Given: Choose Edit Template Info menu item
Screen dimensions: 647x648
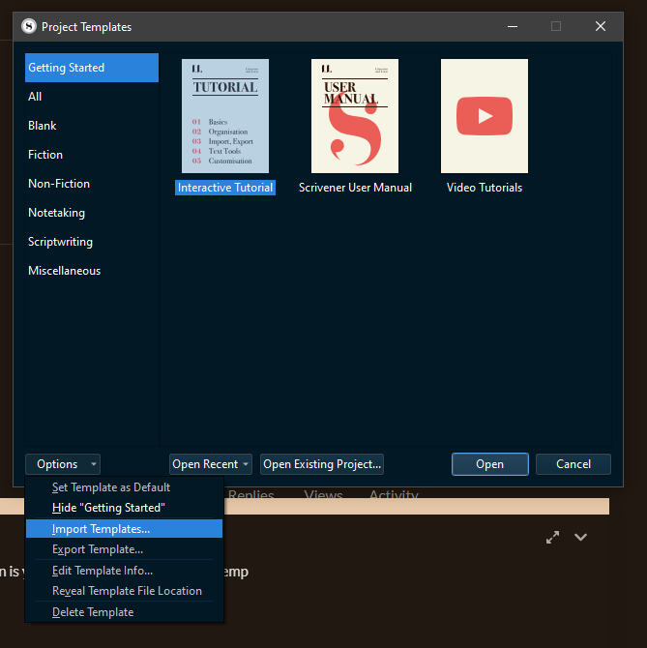Looking at the screenshot, I should coord(124,571).
